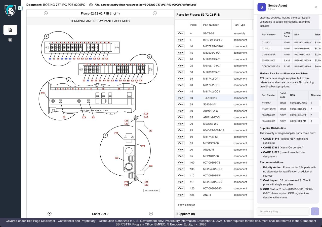
Task: Click the Sentry Agent avatar icon
Action: point(262,7)
